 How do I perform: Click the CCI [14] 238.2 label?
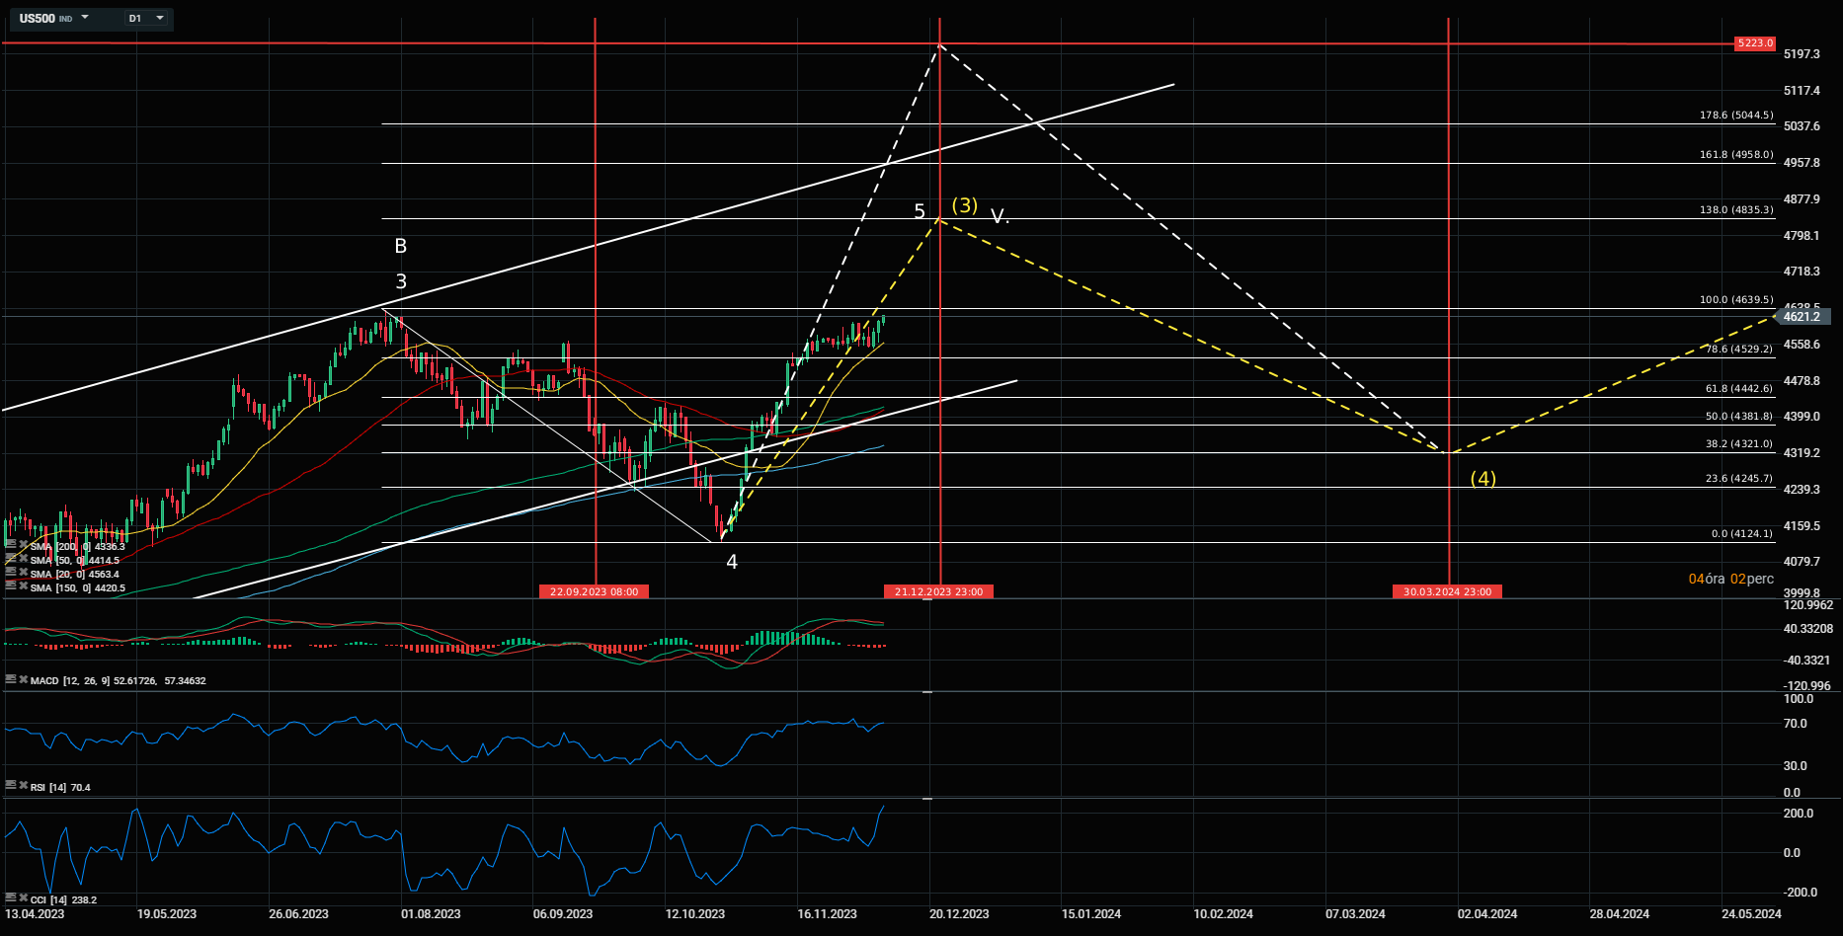tap(63, 899)
